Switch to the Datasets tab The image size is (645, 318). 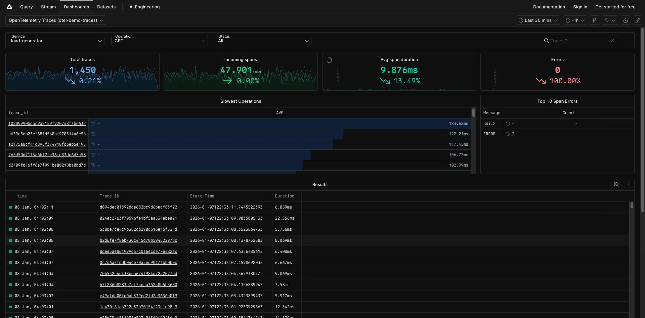[x=106, y=7]
